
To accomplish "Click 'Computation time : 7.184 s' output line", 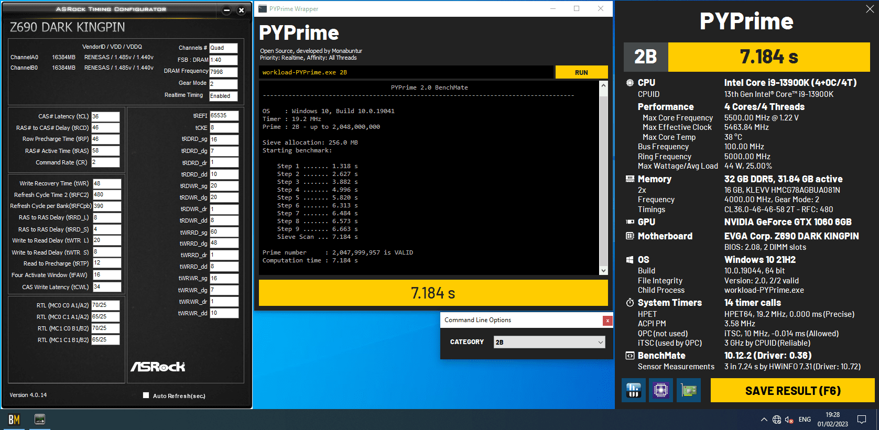I will pyautogui.click(x=310, y=260).
